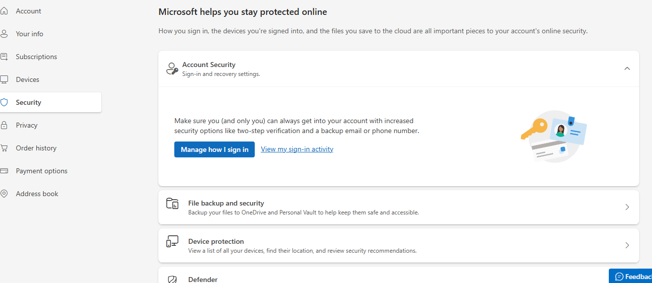Click the Defender shield icon
The height and width of the screenshot is (283, 652).
pos(172,280)
